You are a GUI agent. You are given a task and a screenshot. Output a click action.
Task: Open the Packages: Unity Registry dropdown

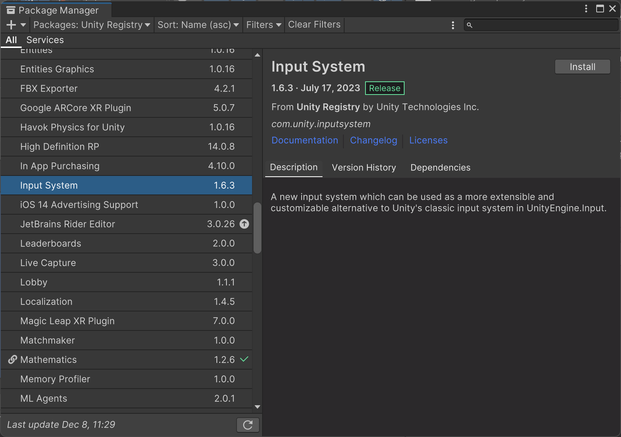coord(92,25)
